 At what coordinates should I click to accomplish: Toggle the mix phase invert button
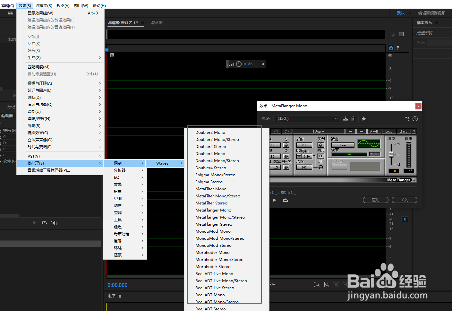[x=286, y=145]
